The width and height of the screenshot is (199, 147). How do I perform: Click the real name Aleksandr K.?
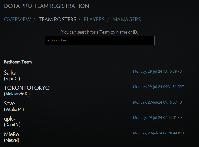tap(17, 94)
